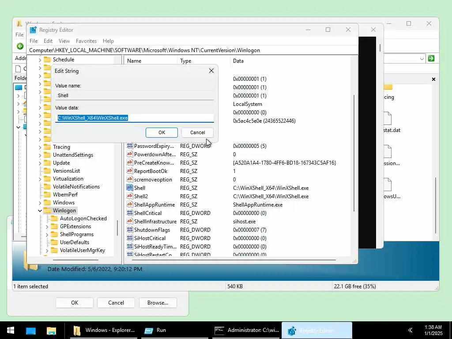
Task: Click the PowerdownAfter string value icon
Action: [x=130, y=154]
